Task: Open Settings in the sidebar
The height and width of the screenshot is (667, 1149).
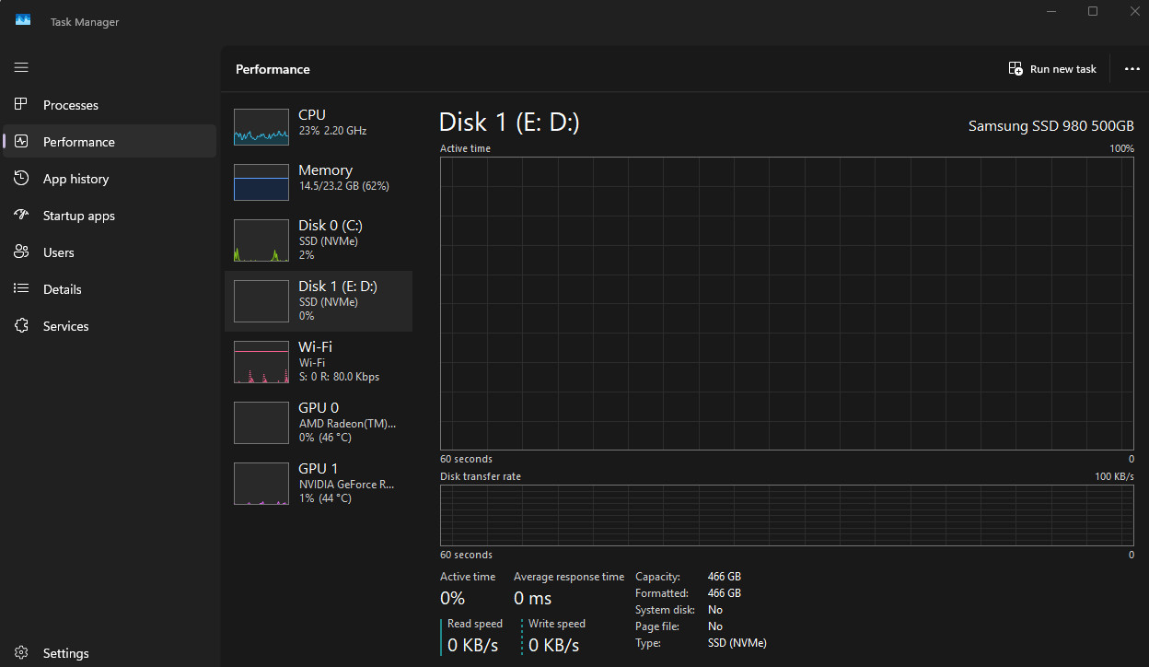Action: pyautogui.click(x=110, y=653)
